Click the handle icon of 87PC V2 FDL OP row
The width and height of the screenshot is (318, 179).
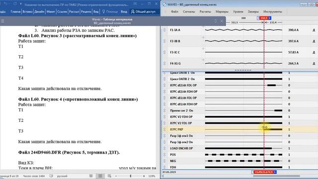coord(164,123)
